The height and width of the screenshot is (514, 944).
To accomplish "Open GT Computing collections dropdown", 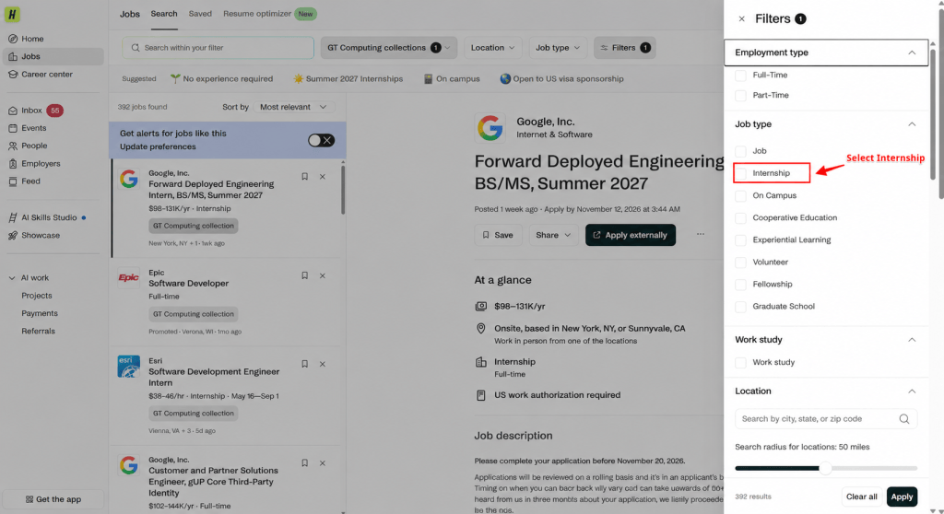I will click(389, 48).
